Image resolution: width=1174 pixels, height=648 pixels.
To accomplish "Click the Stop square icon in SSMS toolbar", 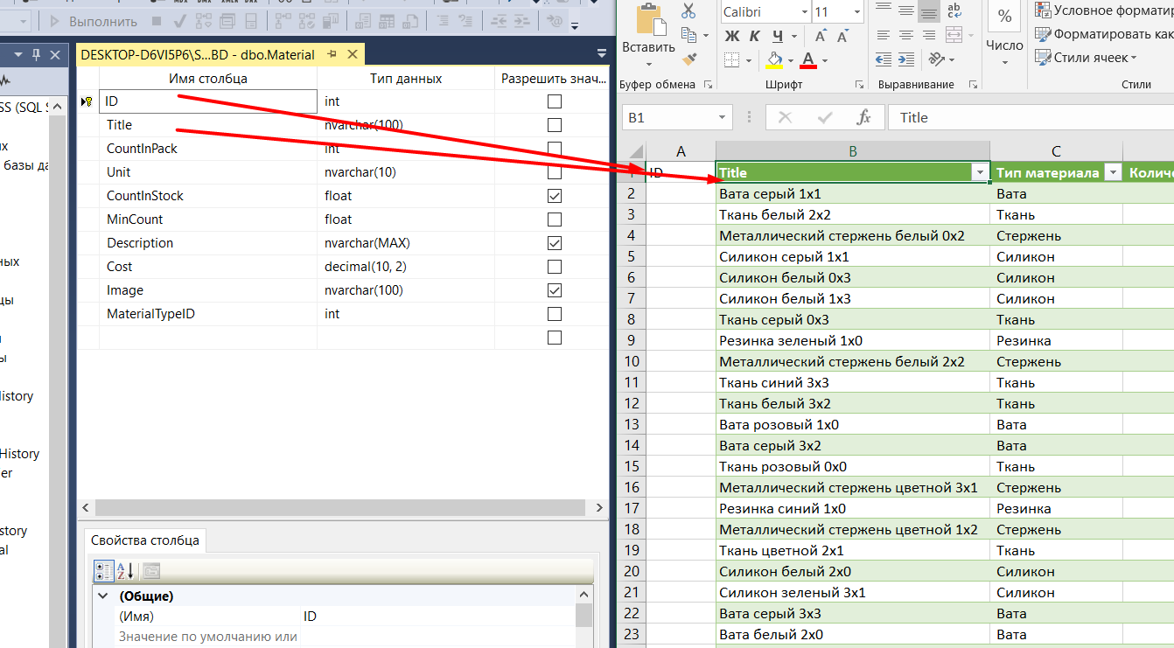I will tap(156, 21).
